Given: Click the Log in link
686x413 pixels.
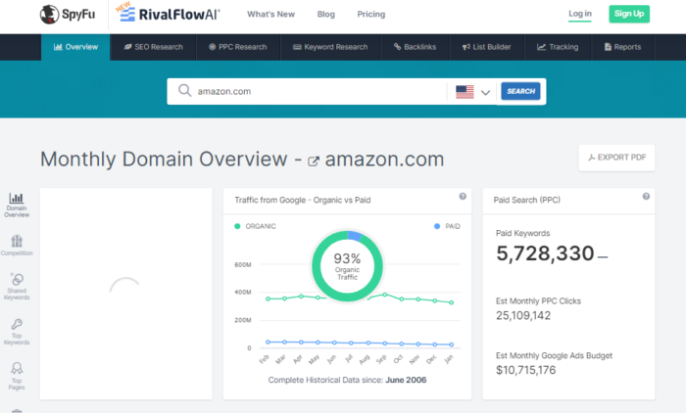Looking at the screenshot, I should (x=580, y=14).
